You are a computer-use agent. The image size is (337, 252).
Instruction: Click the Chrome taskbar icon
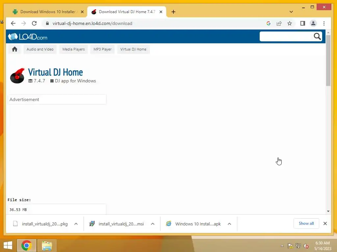(27, 245)
